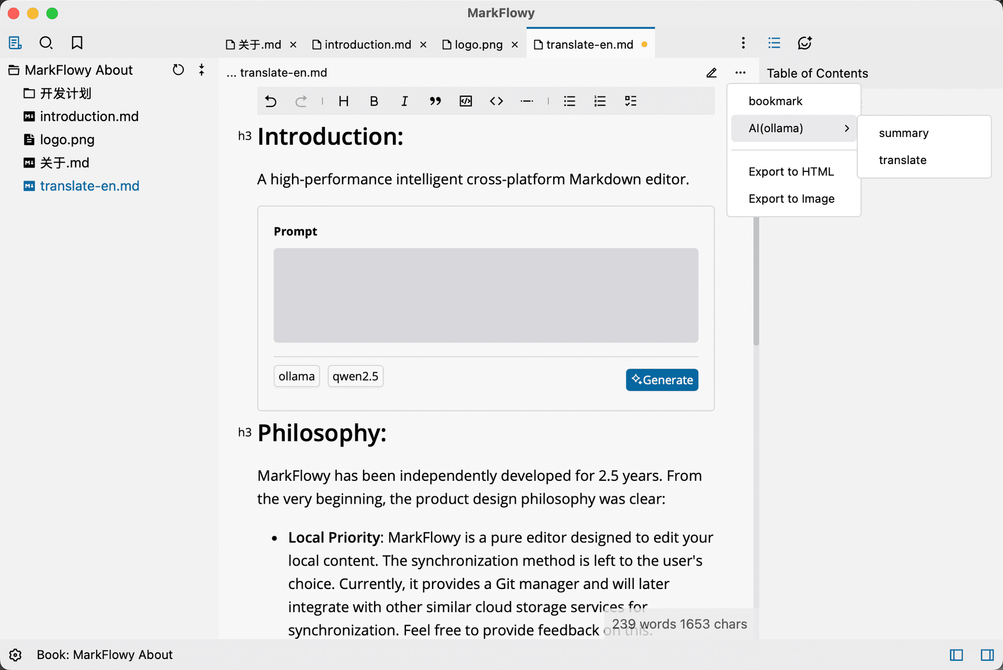Select summary in AI submenu
Image resolution: width=1003 pixels, height=670 pixels.
924,133
